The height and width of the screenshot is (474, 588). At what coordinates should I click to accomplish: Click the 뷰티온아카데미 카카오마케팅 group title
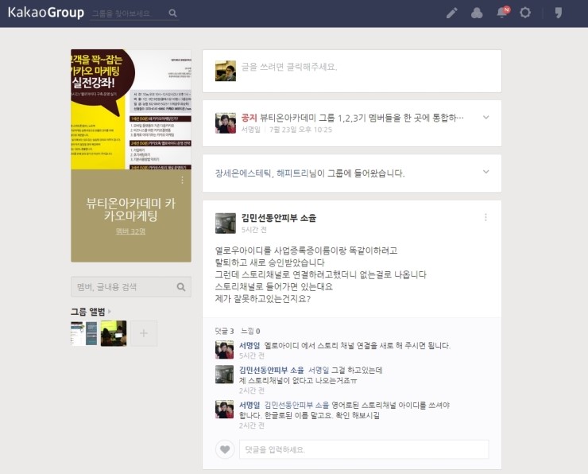tap(131, 209)
